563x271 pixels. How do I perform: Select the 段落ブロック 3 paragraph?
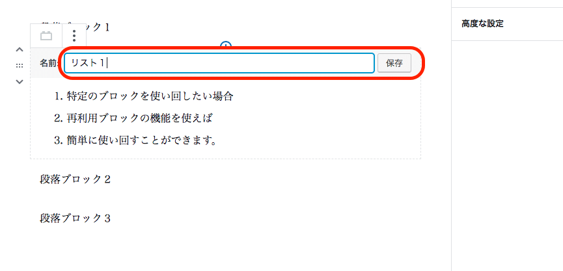[x=75, y=218]
